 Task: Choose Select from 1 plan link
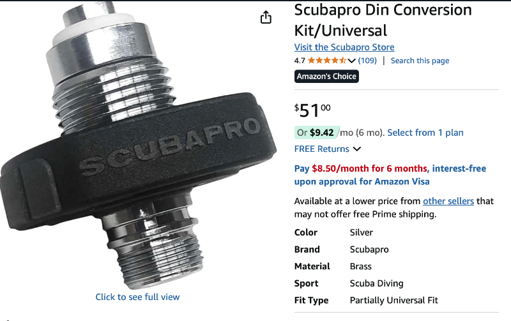coord(425,133)
